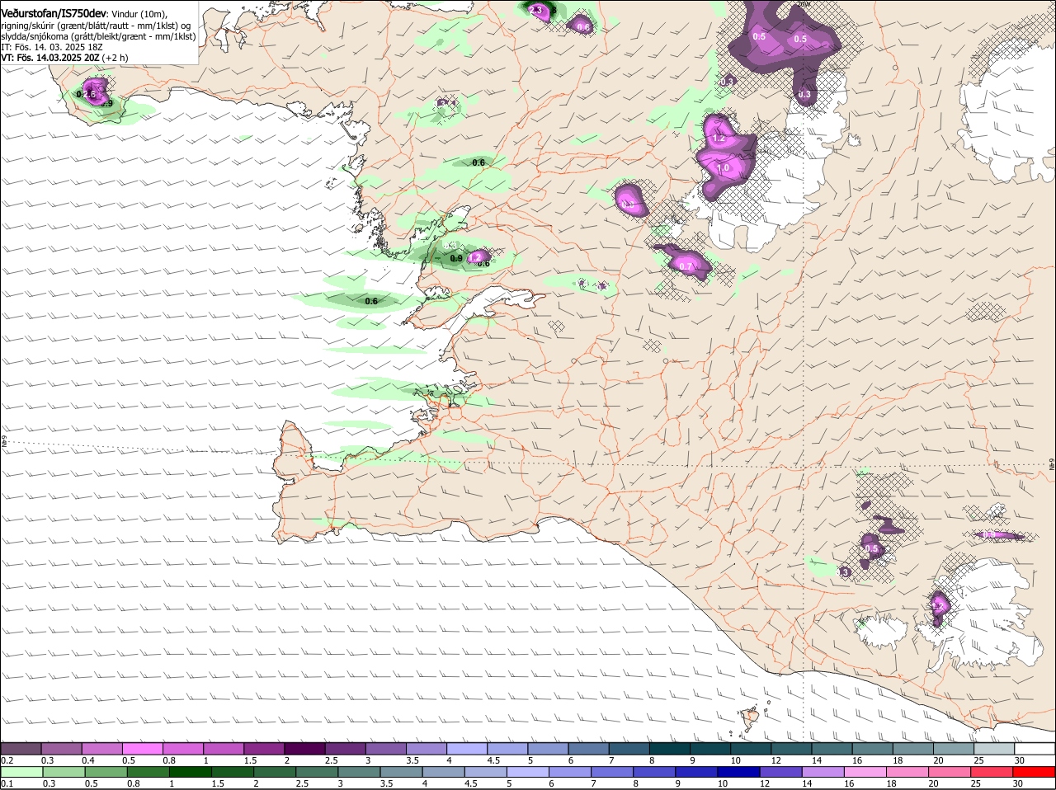This screenshot has height=790, width=1056.
Task: Select the lower legend swatch labeled 3
Action: [359, 772]
